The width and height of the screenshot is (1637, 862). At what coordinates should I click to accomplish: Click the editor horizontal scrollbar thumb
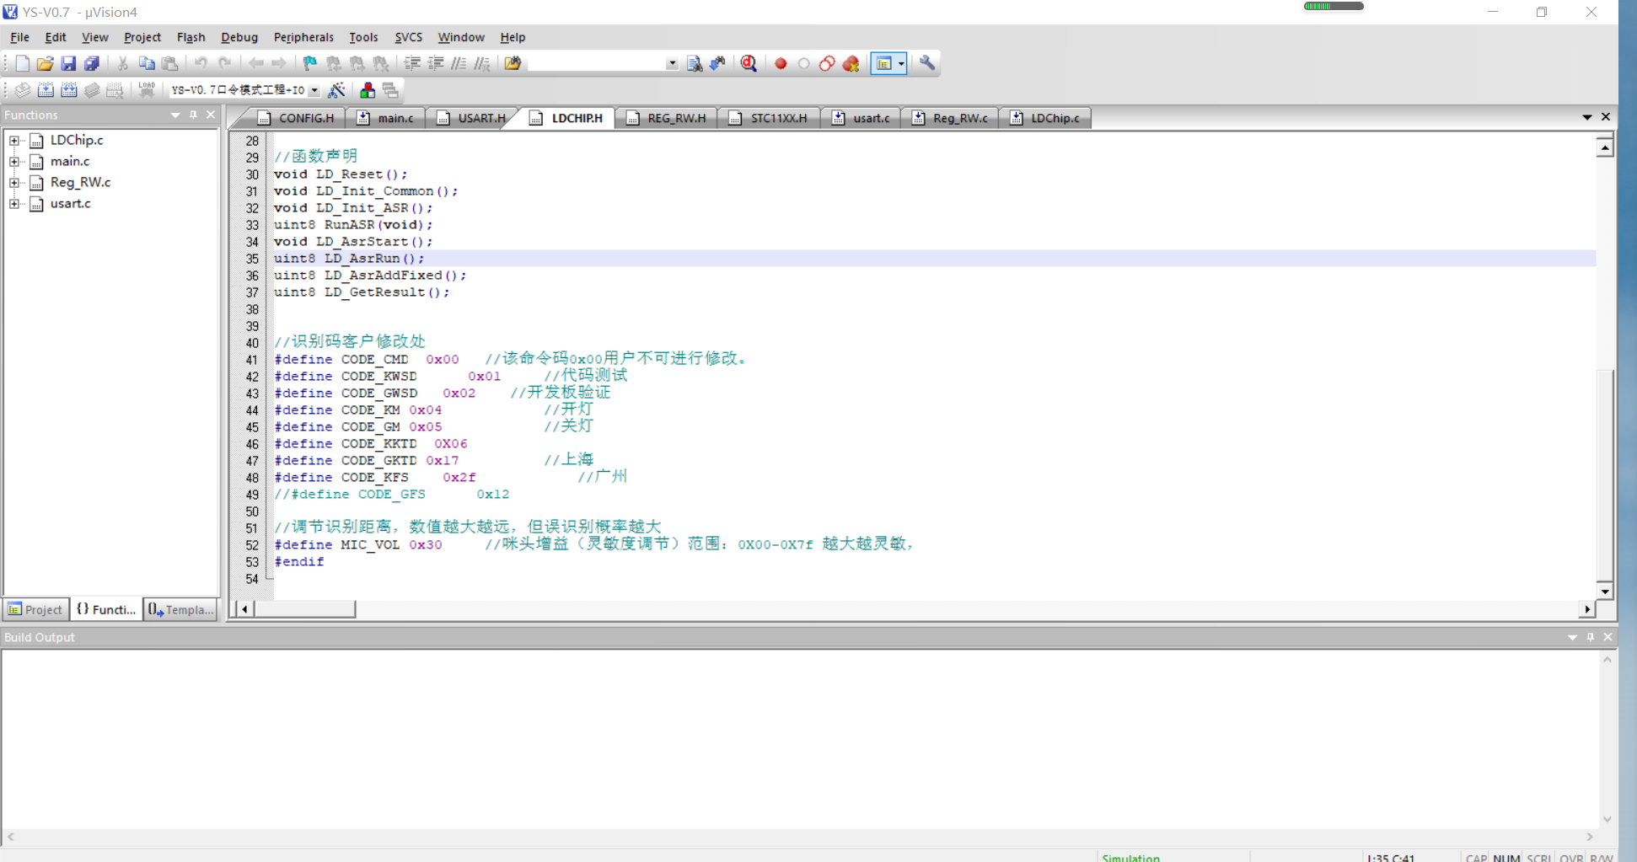(x=304, y=608)
